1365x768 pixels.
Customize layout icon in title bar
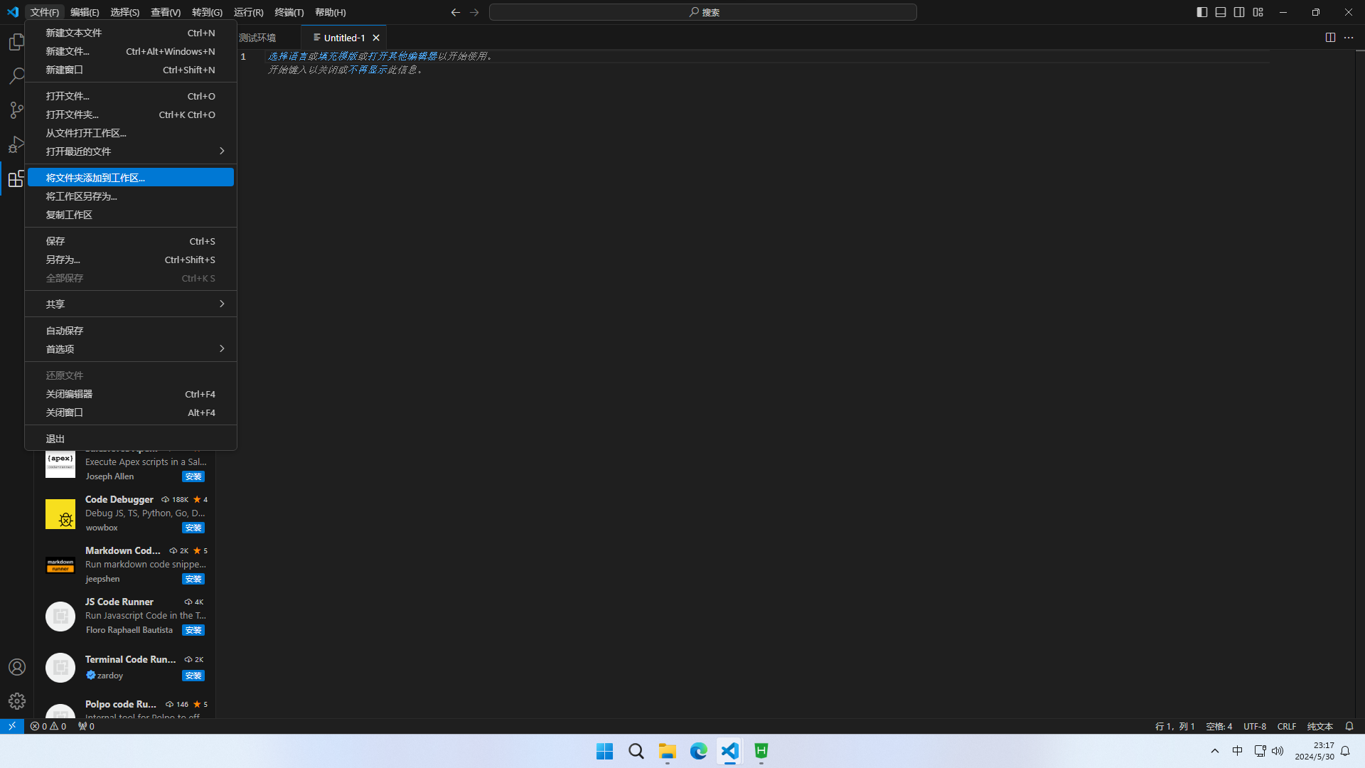pyautogui.click(x=1258, y=12)
